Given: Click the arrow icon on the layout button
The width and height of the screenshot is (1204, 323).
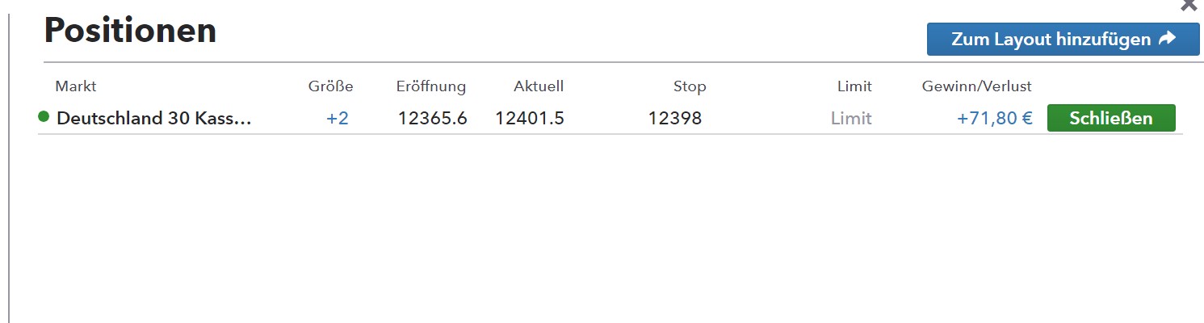Looking at the screenshot, I should (1167, 39).
